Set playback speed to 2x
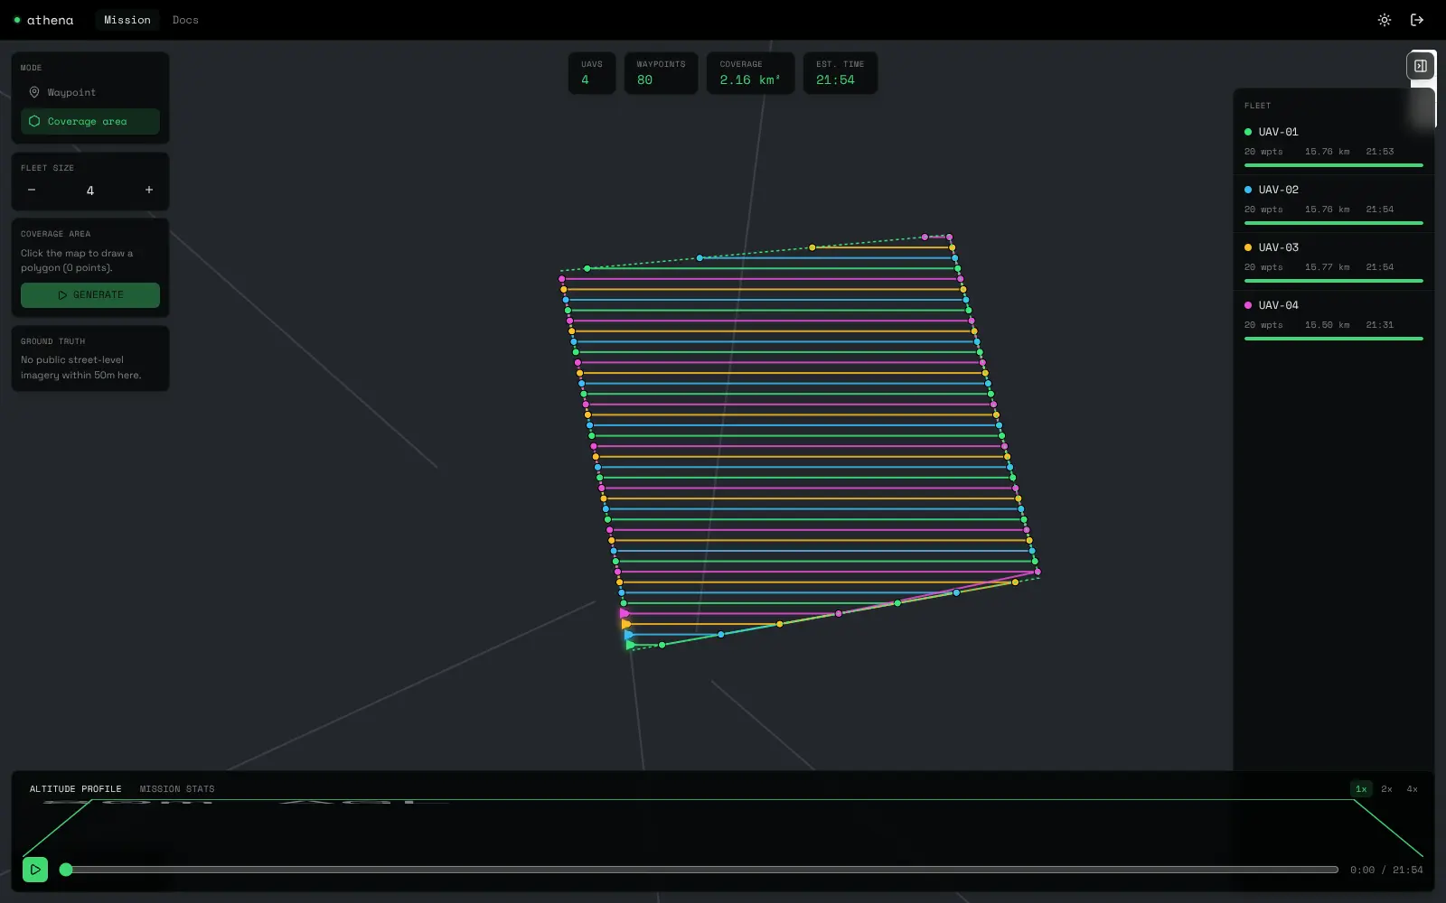Viewport: 1446px width, 903px height. click(x=1386, y=789)
